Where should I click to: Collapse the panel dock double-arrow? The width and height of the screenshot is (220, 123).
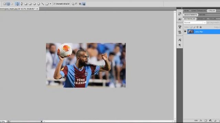[x=182, y=8]
